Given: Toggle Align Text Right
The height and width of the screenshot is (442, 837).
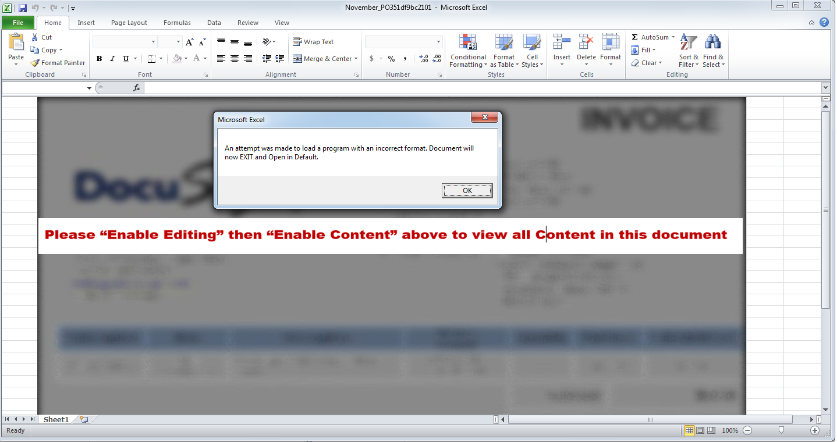Looking at the screenshot, I should tap(248, 59).
